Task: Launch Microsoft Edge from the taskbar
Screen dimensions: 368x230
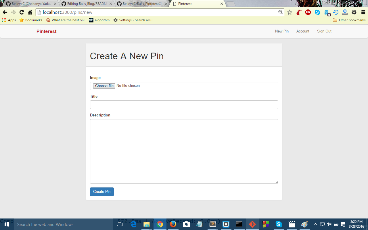Action: click(133, 224)
